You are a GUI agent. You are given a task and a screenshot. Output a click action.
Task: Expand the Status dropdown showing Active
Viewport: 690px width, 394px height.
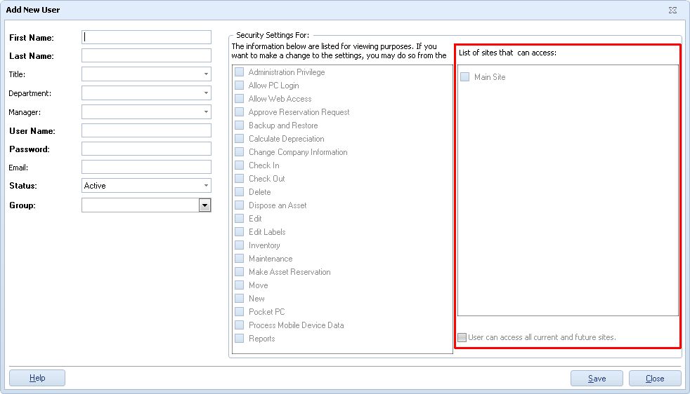point(206,186)
